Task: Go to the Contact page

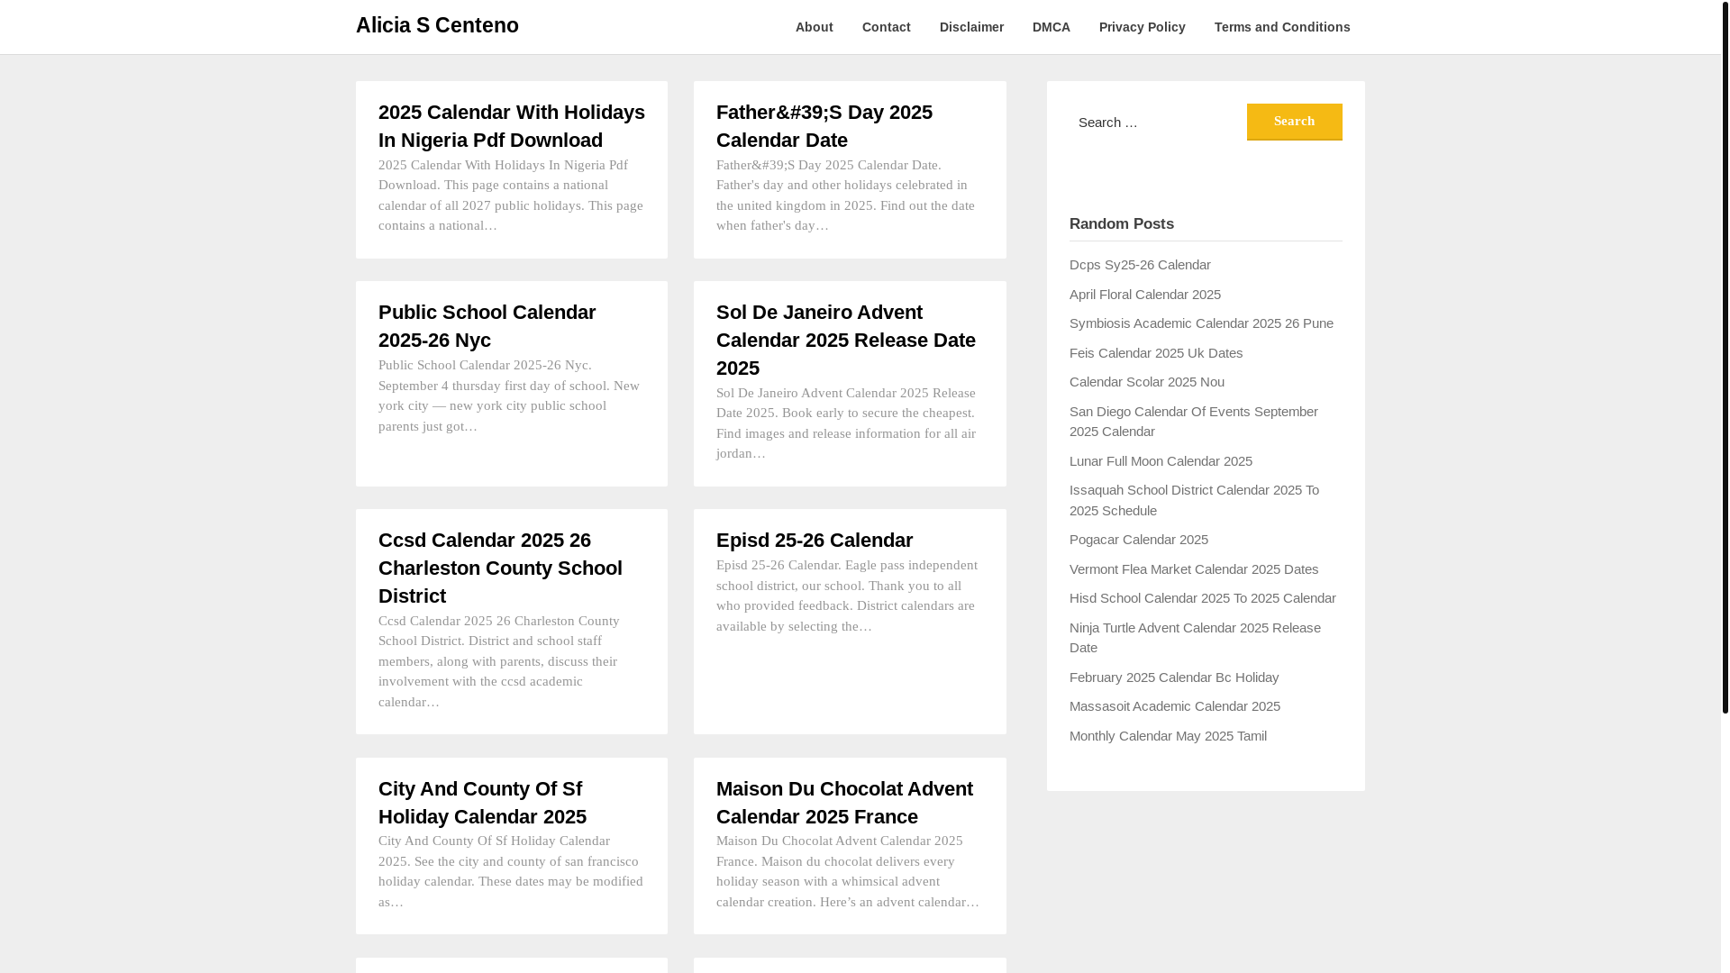Action: tap(886, 27)
